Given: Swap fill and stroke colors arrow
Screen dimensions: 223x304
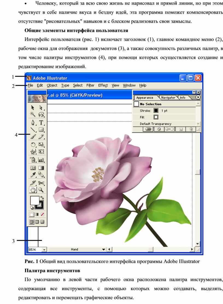Looking at the screenshot, I should (42, 198).
